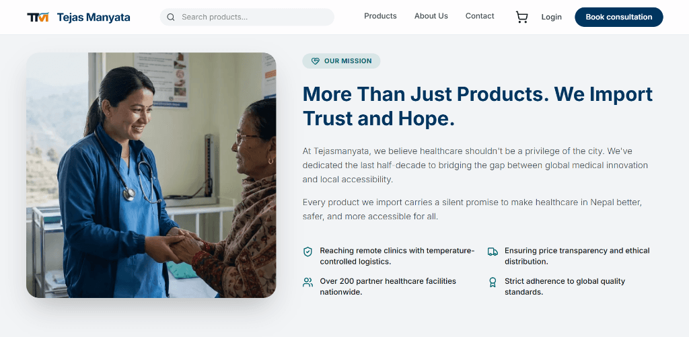The height and width of the screenshot is (337, 689).
Task: Click the nurse and patient photo
Action: [x=151, y=175]
